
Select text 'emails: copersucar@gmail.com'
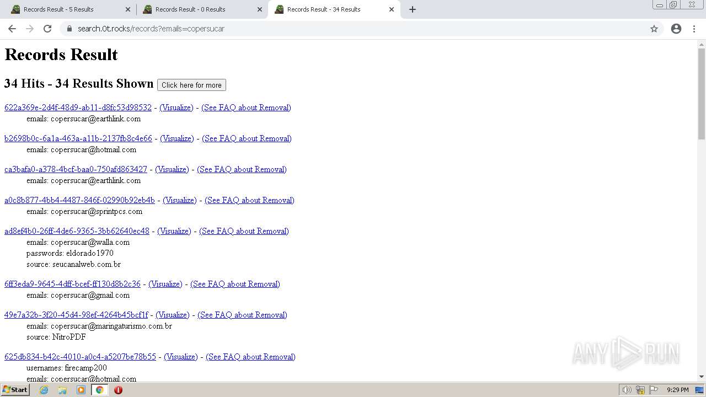[78, 295]
